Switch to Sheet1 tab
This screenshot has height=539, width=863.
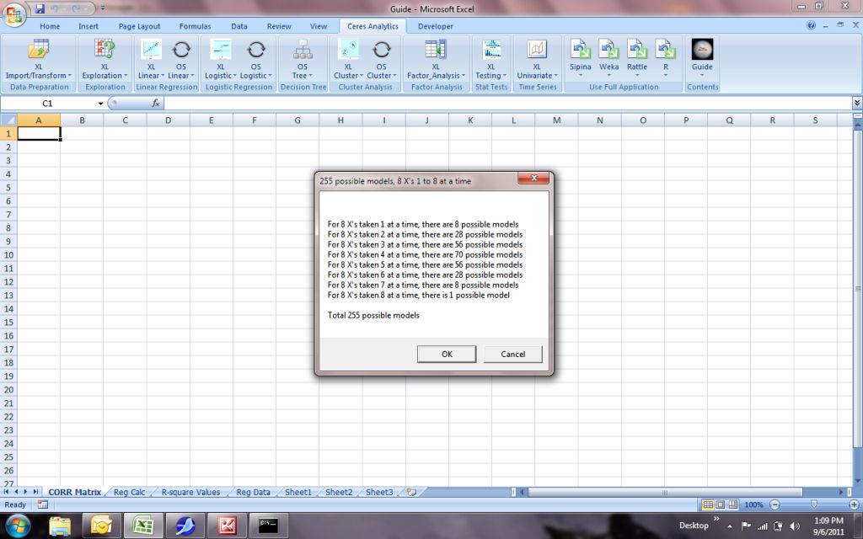297,492
